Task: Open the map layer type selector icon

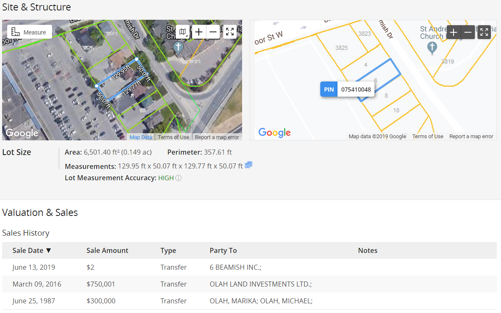Action: [x=182, y=32]
